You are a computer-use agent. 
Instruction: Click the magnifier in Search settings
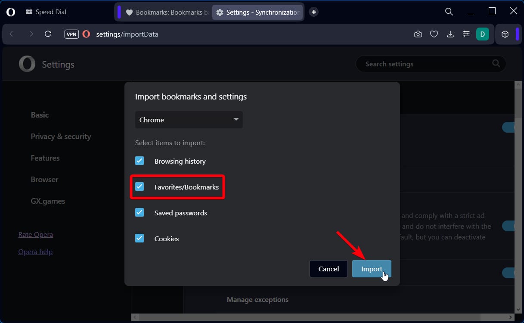click(x=496, y=64)
